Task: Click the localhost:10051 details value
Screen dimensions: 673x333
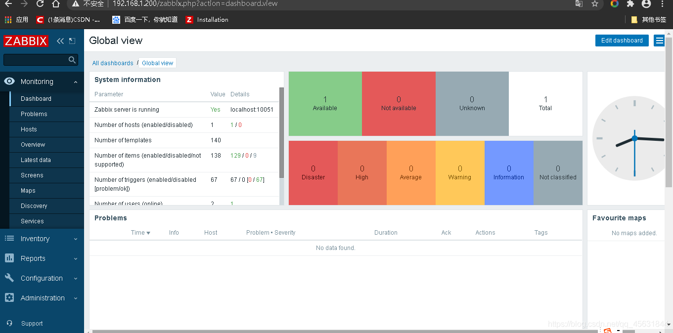Action: pos(252,110)
